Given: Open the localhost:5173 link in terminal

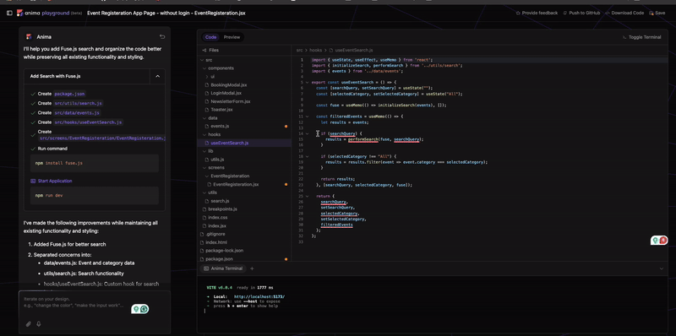Looking at the screenshot, I should click(x=259, y=297).
